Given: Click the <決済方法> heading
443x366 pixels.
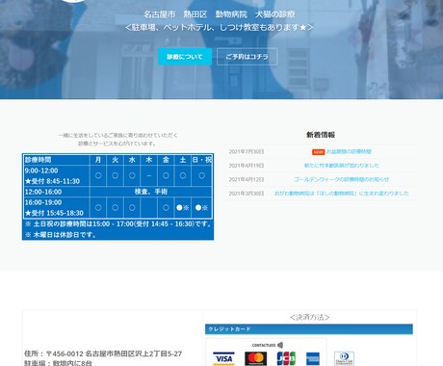Looking at the screenshot, I should (309, 317).
